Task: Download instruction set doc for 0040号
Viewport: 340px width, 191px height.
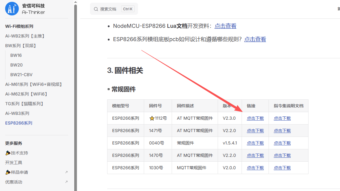Action: (x=282, y=143)
